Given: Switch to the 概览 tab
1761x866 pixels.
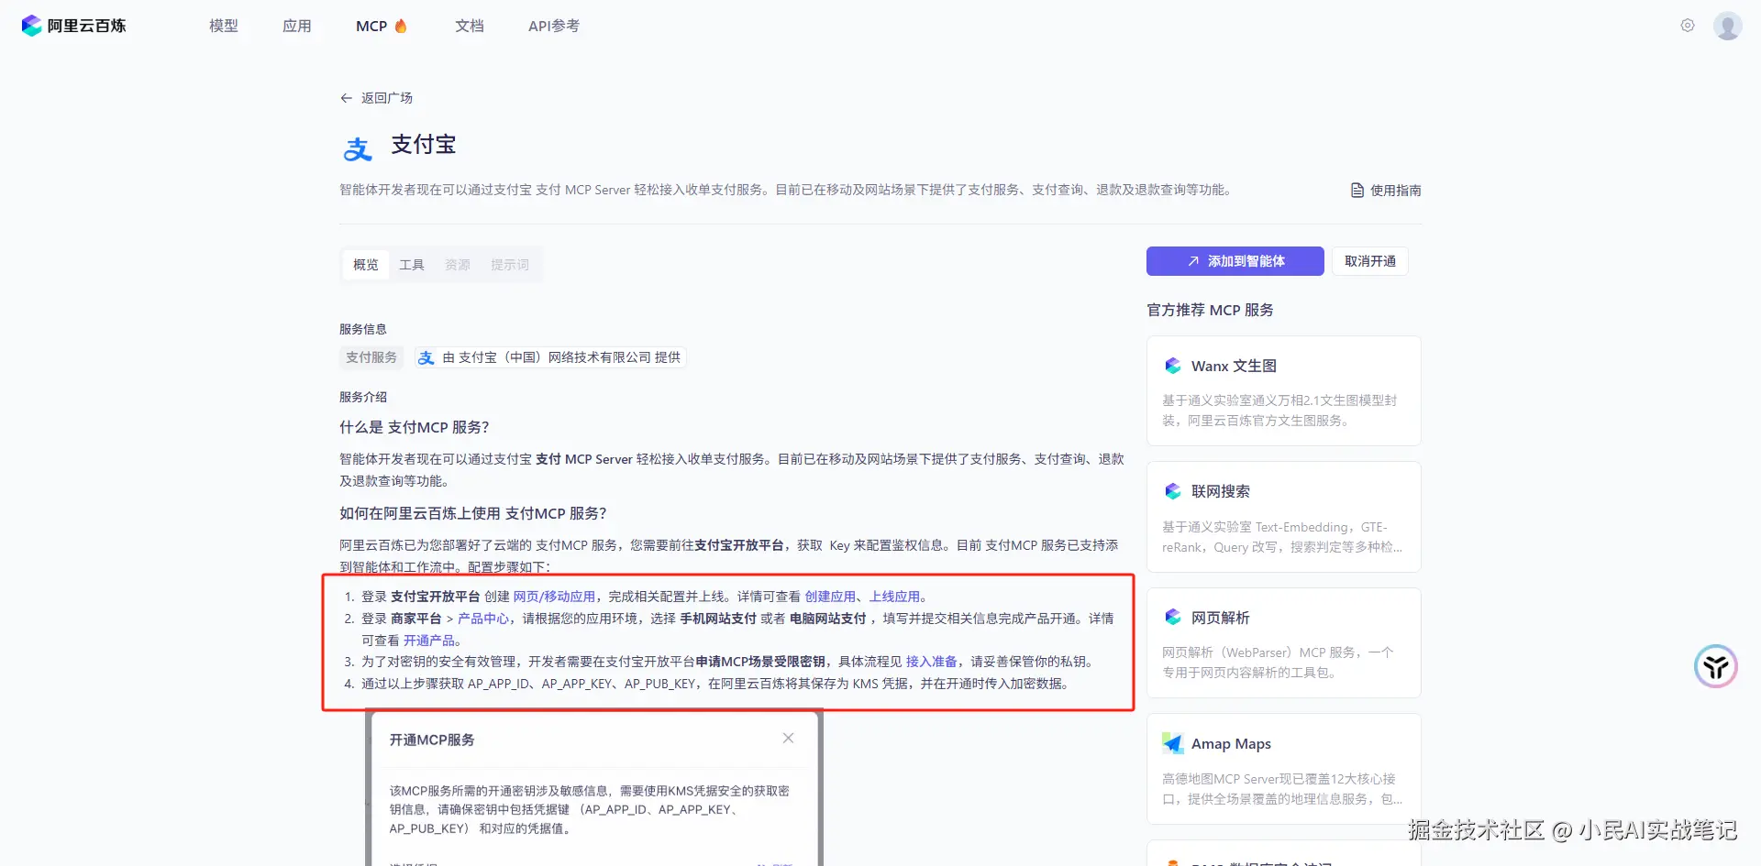Looking at the screenshot, I should click(366, 265).
